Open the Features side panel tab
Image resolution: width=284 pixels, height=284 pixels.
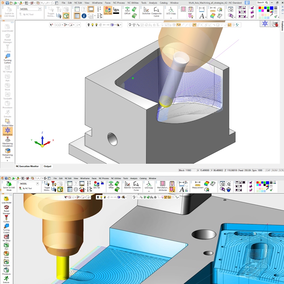tap(282, 26)
